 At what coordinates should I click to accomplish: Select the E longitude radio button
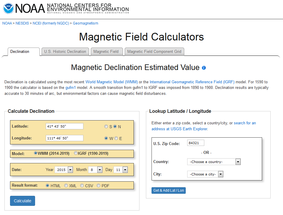click(x=116, y=138)
